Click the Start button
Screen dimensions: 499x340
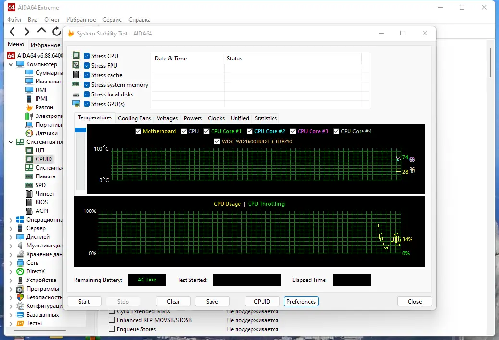point(84,302)
